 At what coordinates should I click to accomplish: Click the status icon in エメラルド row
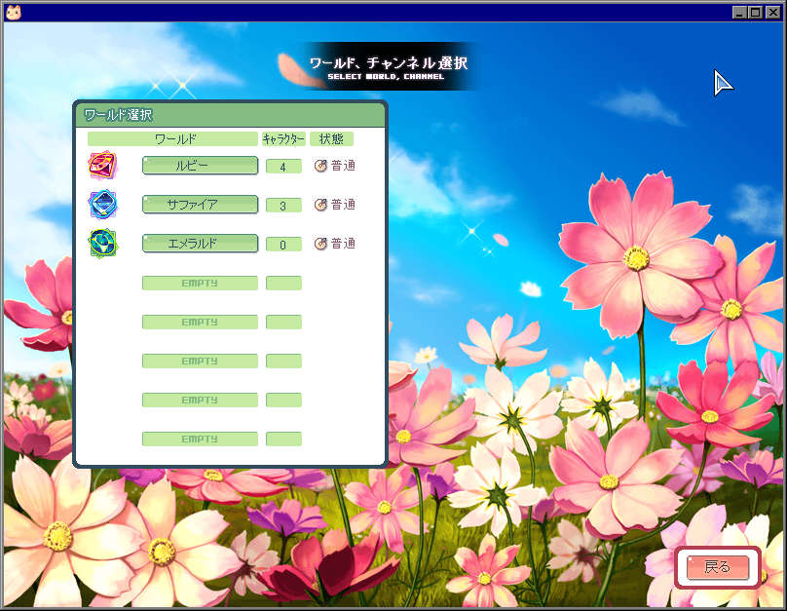(x=320, y=244)
